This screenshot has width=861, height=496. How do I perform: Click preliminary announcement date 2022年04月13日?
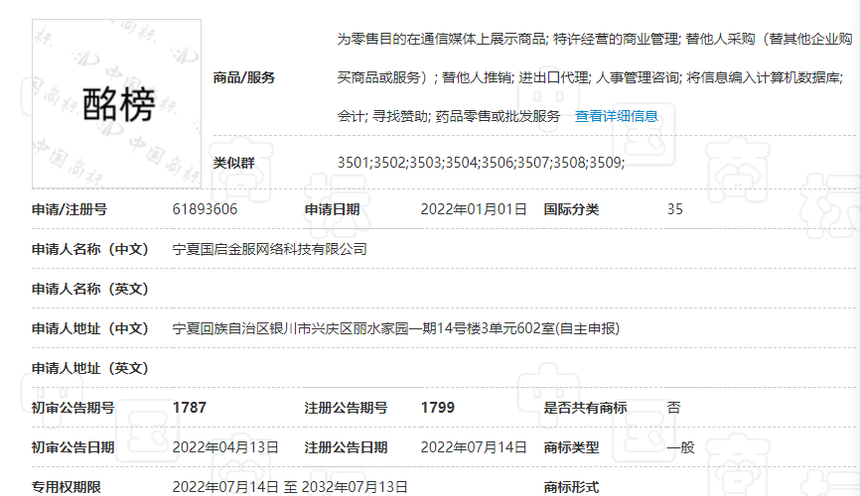click(x=225, y=447)
